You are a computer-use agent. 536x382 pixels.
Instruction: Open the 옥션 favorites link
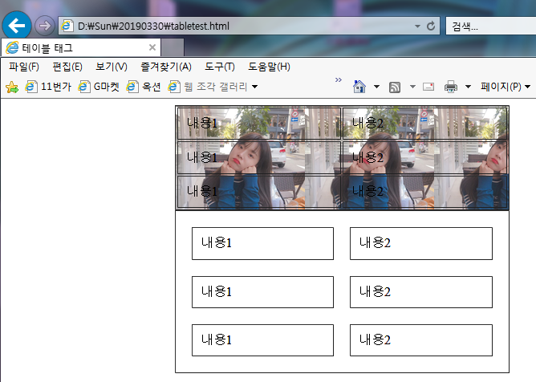144,87
